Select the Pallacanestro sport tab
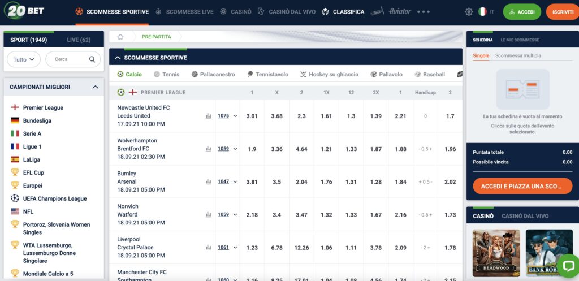 pyautogui.click(x=213, y=74)
